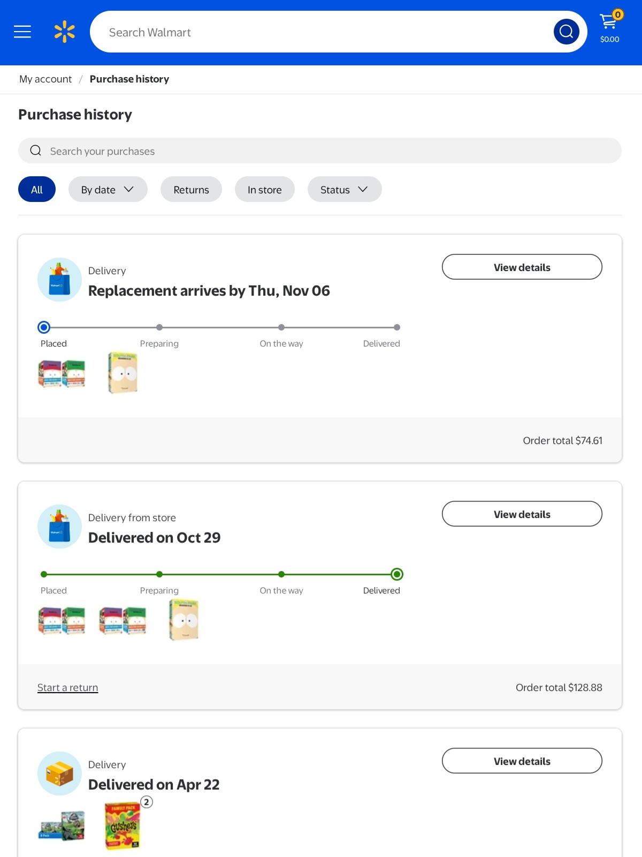Click the Placed step marker on replacement order tracker
Image resolution: width=642 pixels, height=857 pixels.
44,327
